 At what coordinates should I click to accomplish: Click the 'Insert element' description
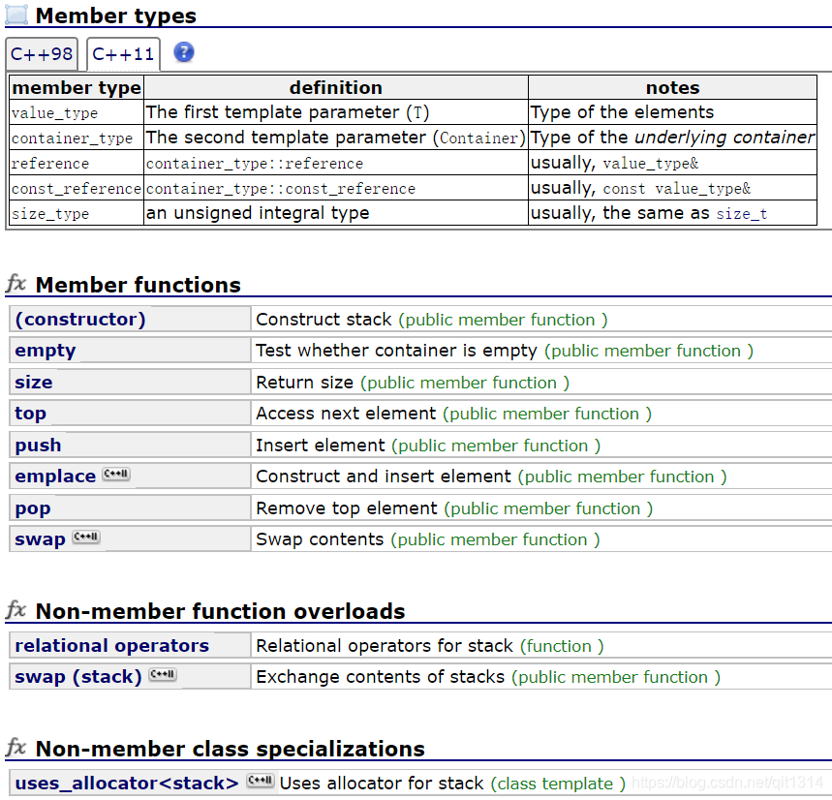pyautogui.click(x=321, y=446)
